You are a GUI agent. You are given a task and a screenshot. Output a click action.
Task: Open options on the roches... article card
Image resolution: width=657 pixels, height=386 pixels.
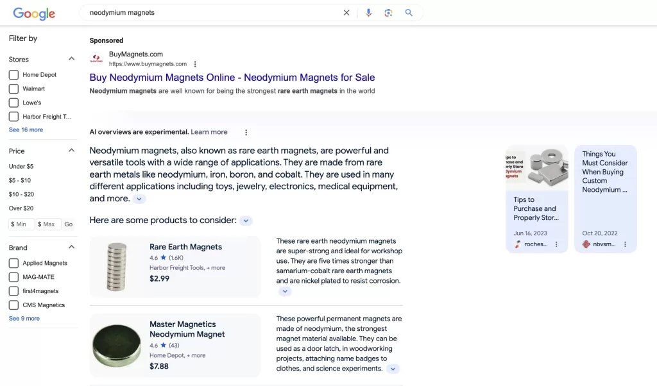click(557, 244)
